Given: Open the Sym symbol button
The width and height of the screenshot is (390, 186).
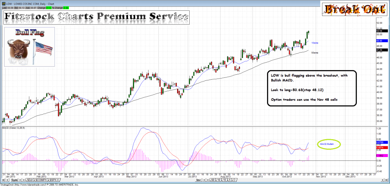Looking at the screenshot, I should click(15, 180).
